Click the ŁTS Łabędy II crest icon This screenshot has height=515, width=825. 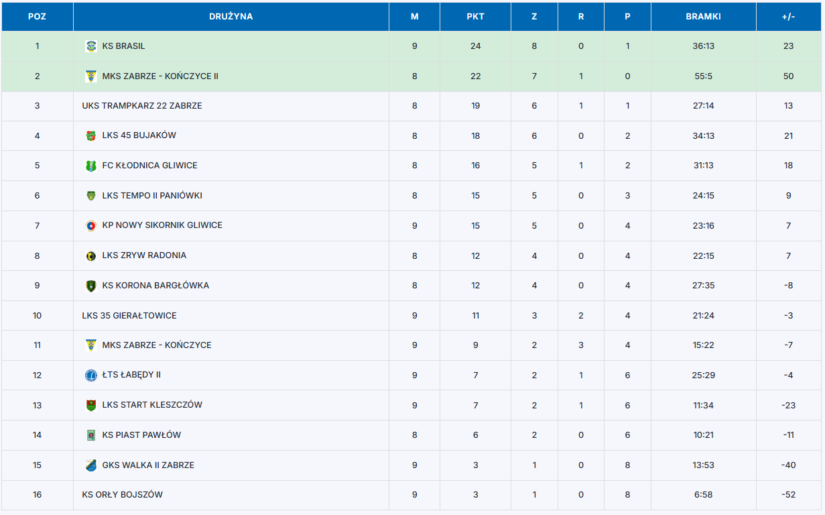pyautogui.click(x=91, y=376)
